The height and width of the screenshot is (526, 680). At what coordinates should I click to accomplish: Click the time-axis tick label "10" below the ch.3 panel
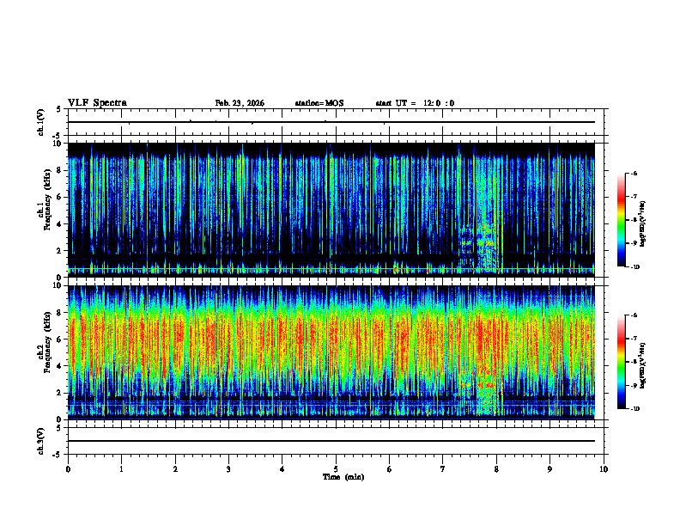pos(604,469)
